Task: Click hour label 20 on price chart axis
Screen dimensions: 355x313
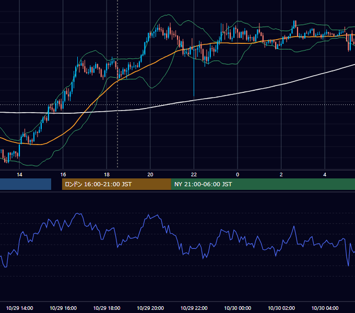Action: pyautogui.click(x=150, y=175)
